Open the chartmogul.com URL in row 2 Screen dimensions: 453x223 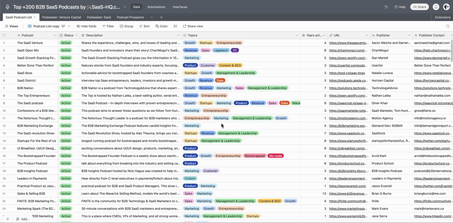349,50
